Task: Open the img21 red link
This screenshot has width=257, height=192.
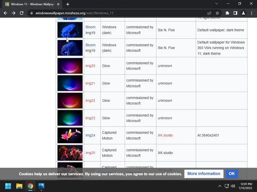Action: (90, 83)
